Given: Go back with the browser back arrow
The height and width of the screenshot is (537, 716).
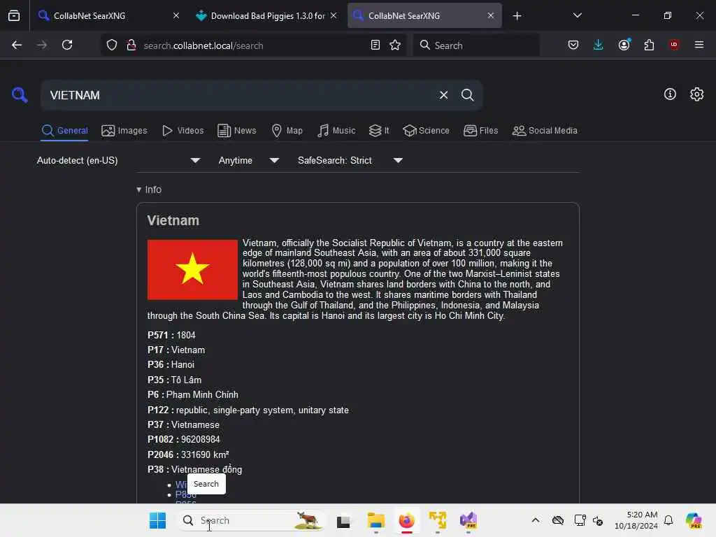Looking at the screenshot, I should click(17, 45).
